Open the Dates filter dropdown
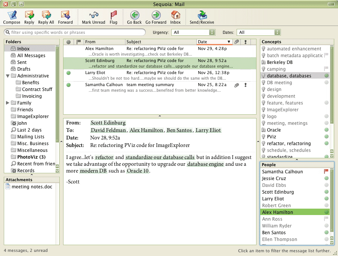Screen dimensions: 338x256 (x=259, y=32)
